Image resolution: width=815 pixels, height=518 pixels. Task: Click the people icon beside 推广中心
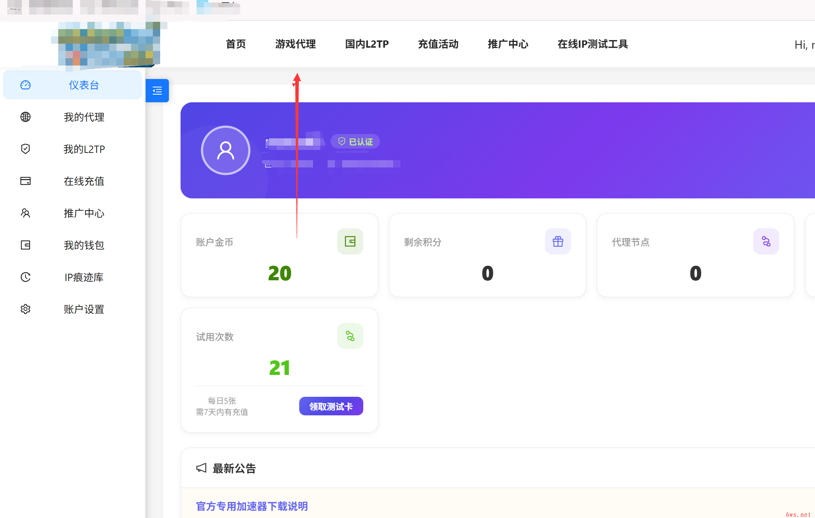point(25,213)
